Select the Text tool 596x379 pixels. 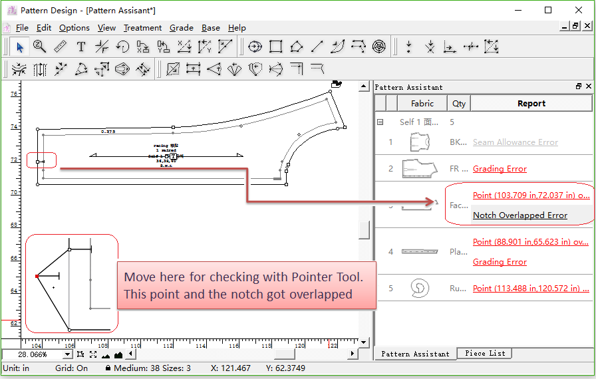coord(81,47)
